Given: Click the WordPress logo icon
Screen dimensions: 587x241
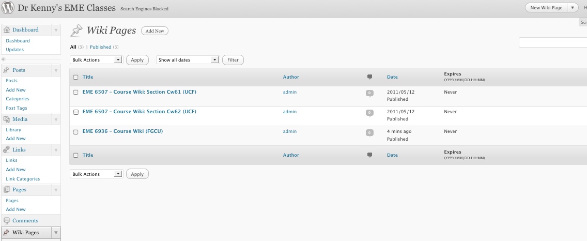Looking at the screenshot, I should point(8,8).
